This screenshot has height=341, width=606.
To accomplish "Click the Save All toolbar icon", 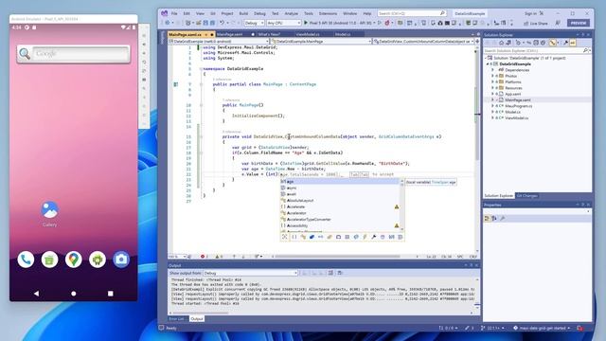I will (x=212, y=23).
